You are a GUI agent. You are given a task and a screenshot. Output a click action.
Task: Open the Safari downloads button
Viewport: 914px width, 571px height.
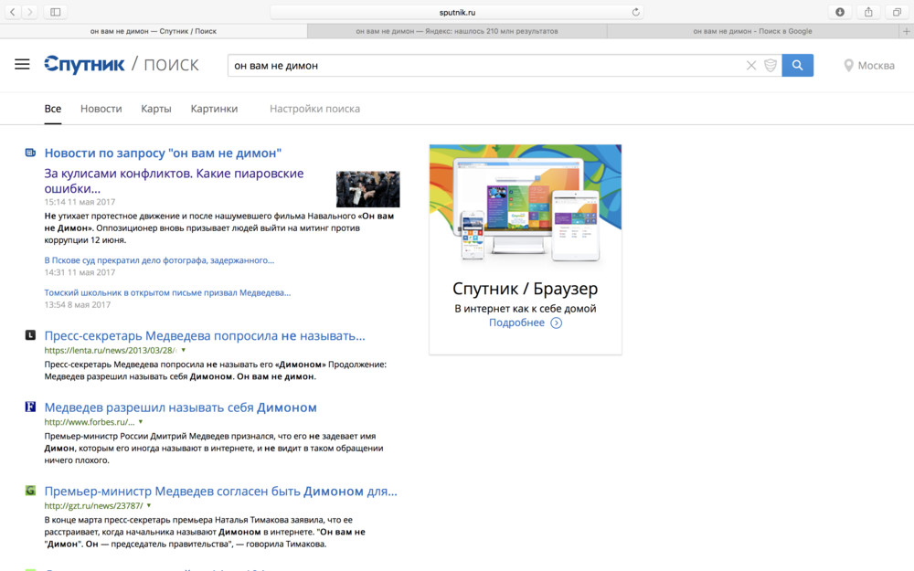(840, 12)
